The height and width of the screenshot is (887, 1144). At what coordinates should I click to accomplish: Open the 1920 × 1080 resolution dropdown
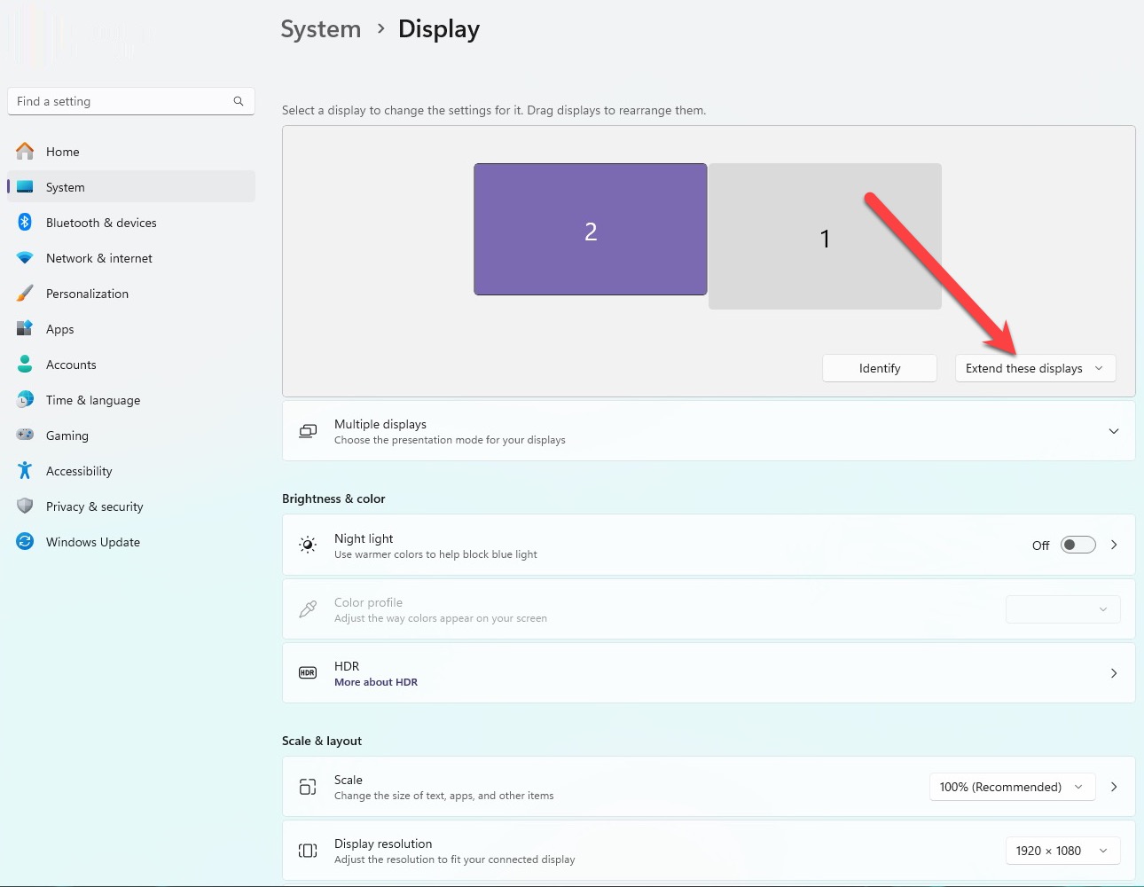[x=1062, y=851]
